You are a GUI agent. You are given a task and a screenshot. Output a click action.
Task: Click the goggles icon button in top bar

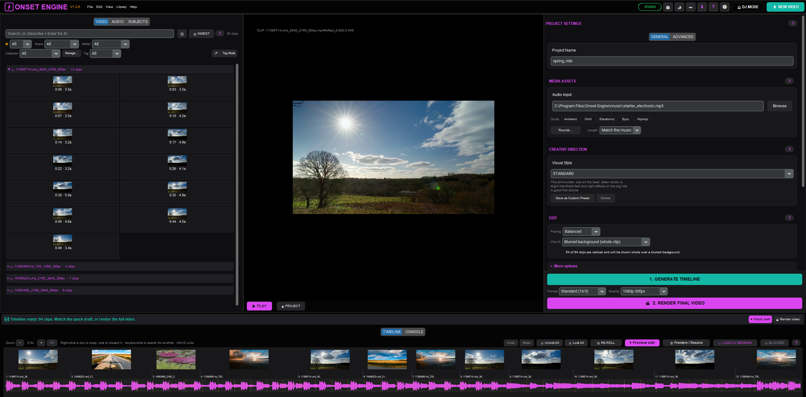point(691,7)
